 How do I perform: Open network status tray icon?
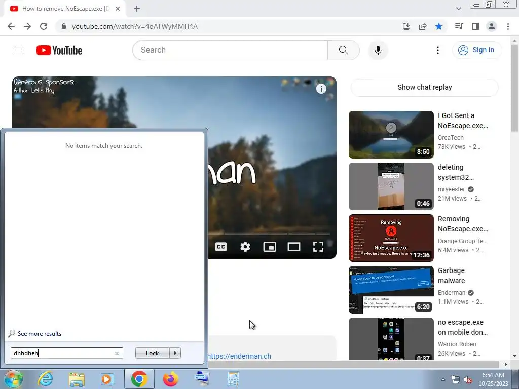coord(456,380)
